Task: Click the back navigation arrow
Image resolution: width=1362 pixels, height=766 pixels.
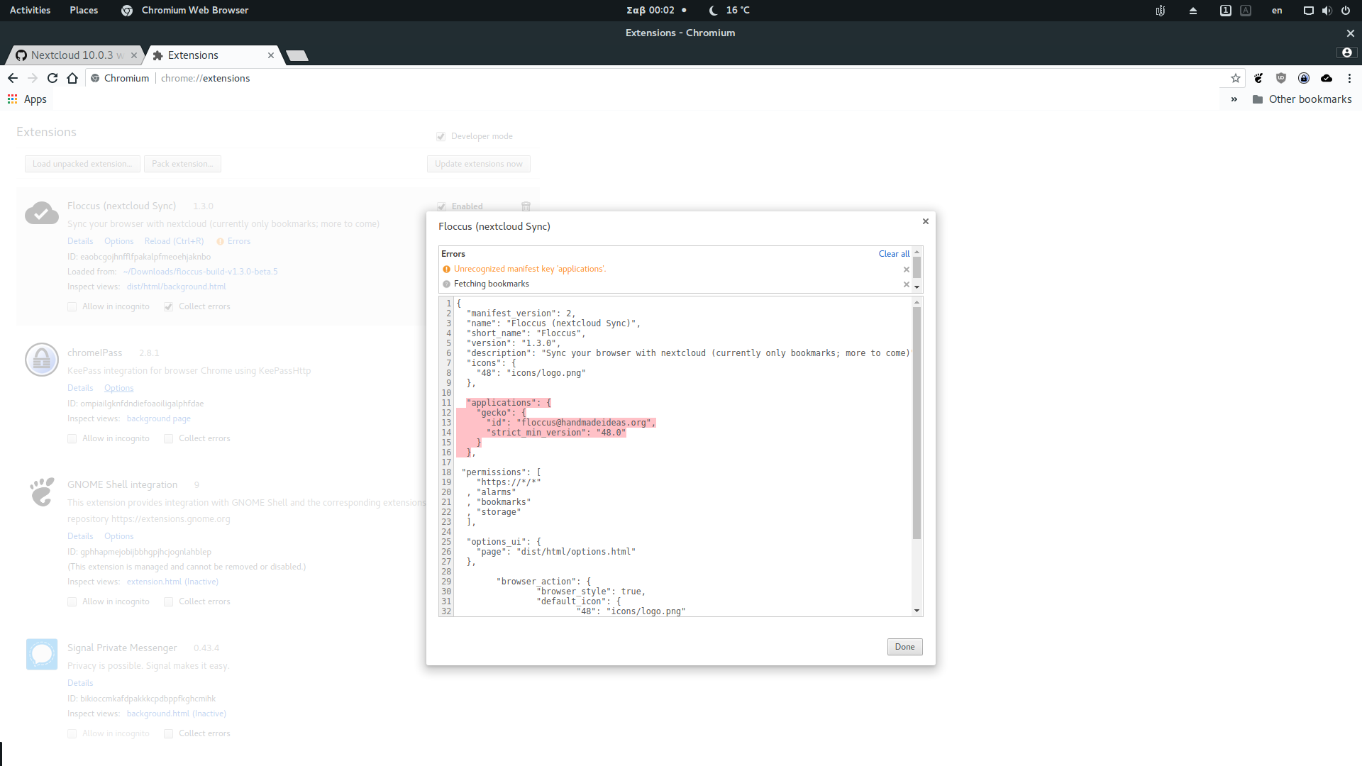Action: tap(13, 78)
